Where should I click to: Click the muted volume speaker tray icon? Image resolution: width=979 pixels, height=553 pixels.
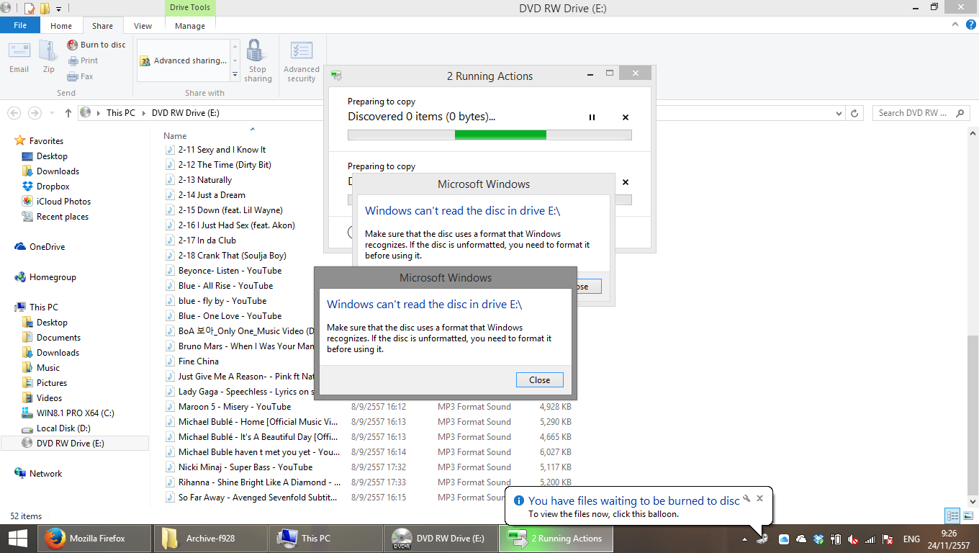pyautogui.click(x=853, y=539)
